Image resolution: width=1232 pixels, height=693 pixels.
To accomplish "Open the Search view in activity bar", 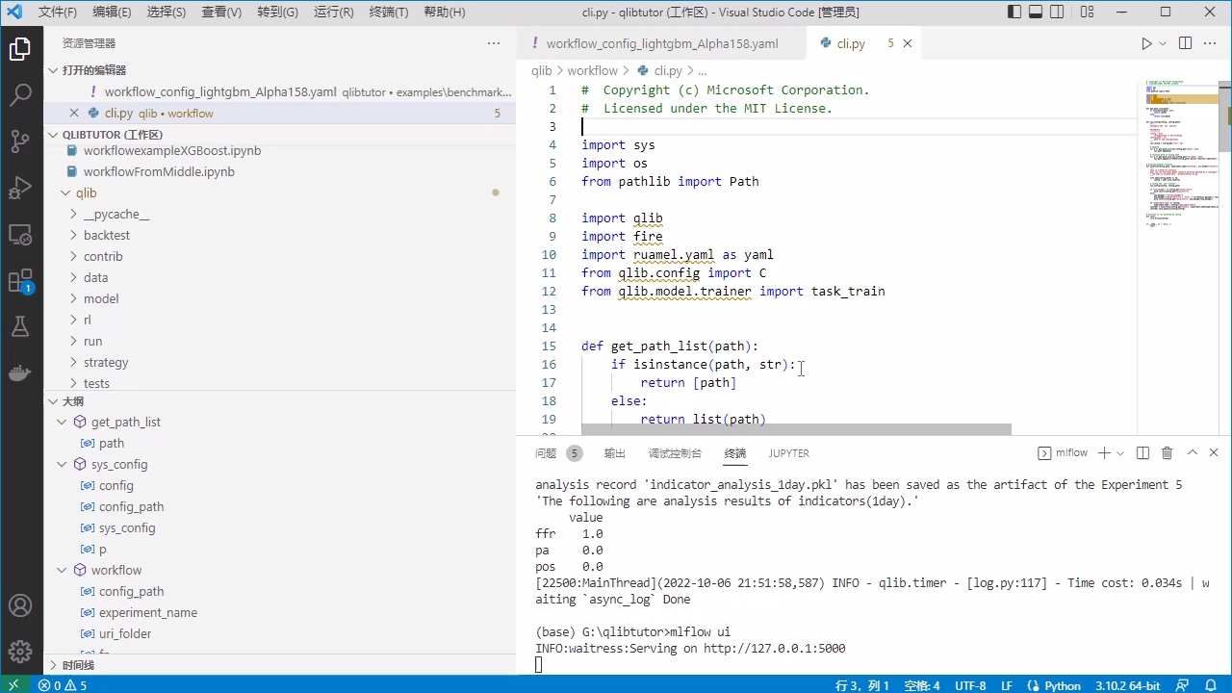I will pyautogui.click(x=20, y=94).
